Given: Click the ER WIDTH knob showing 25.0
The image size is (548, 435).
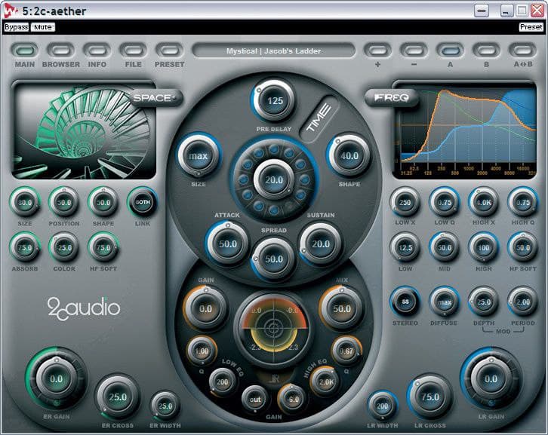Looking at the screenshot, I should tap(165, 406).
